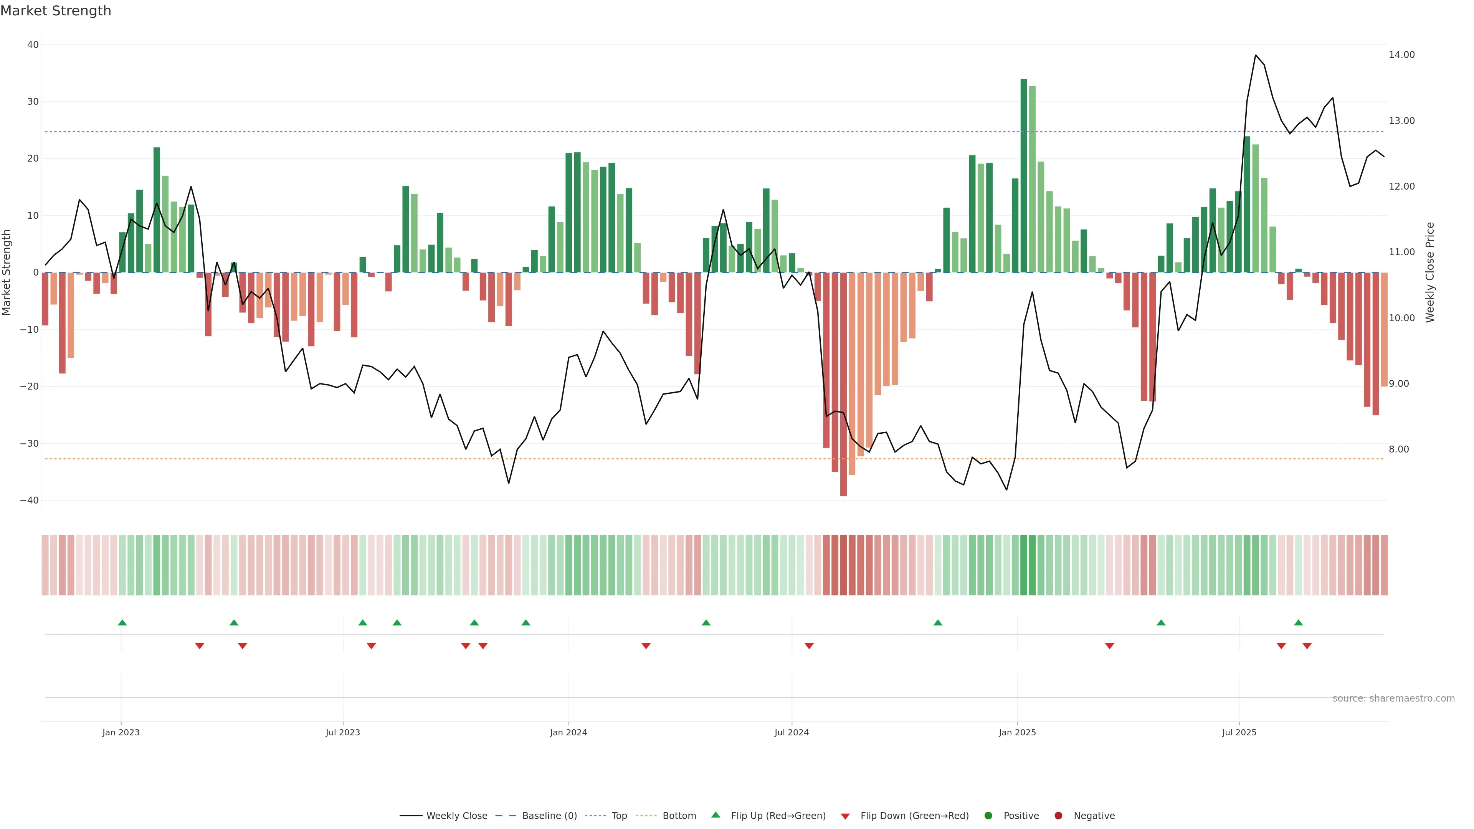
Task: Click the Flip Down red triangle legend icon
Action: pos(845,816)
